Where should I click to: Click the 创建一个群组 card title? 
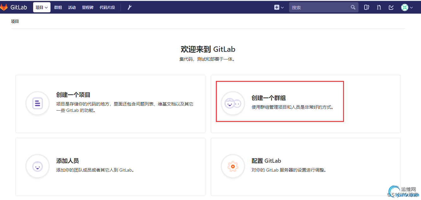click(x=269, y=98)
